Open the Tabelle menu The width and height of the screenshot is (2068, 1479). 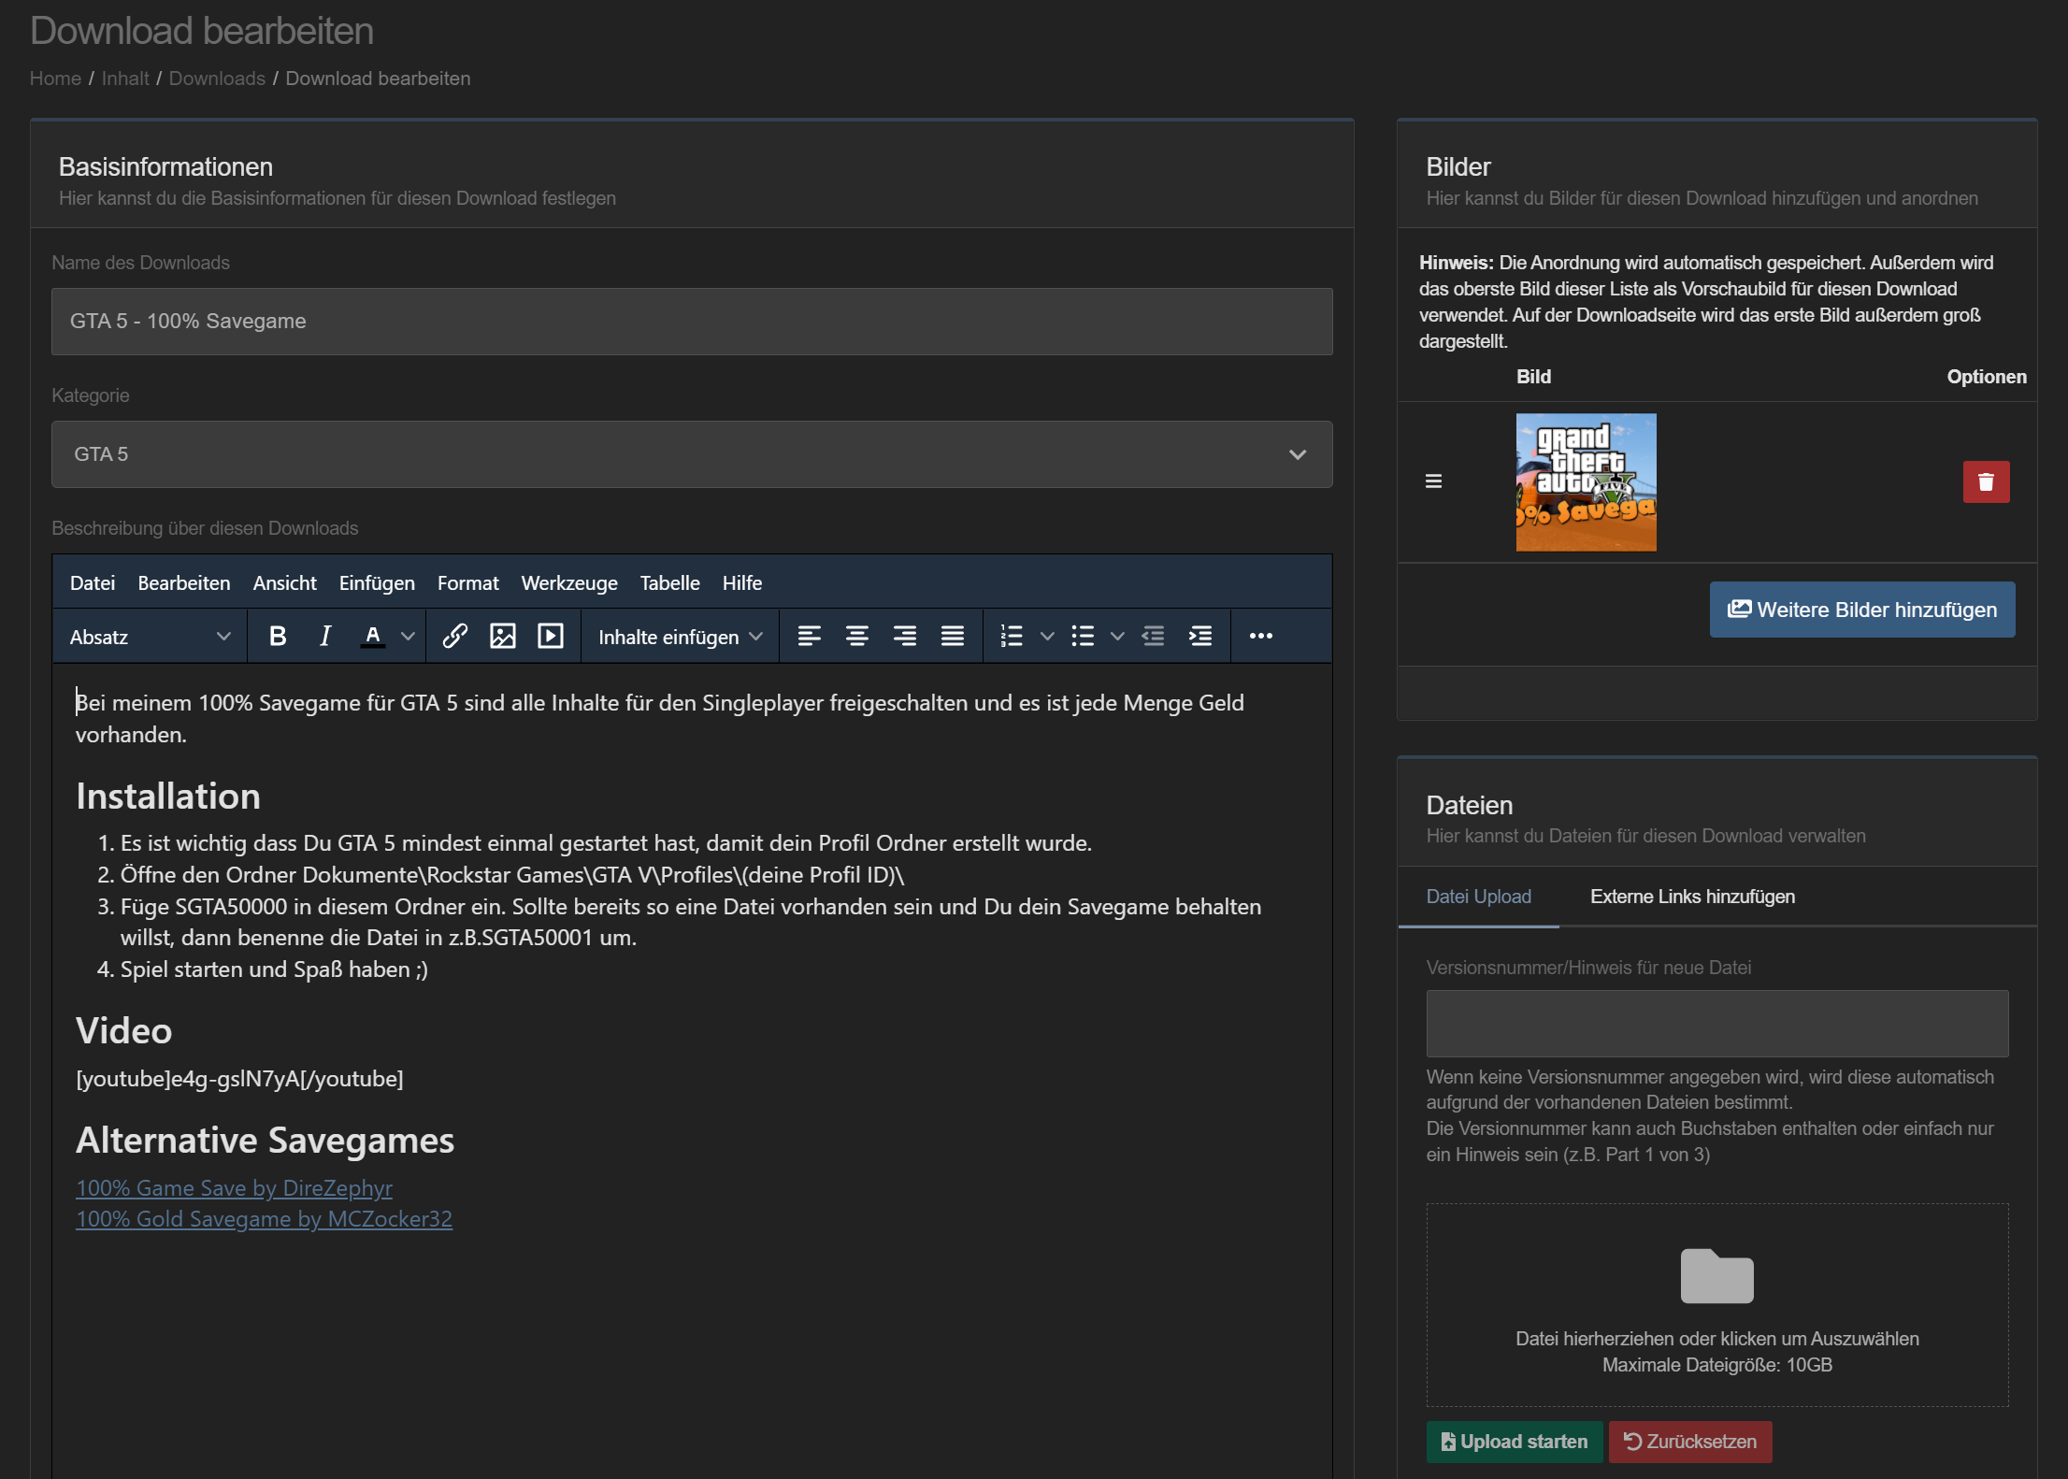coord(670,582)
